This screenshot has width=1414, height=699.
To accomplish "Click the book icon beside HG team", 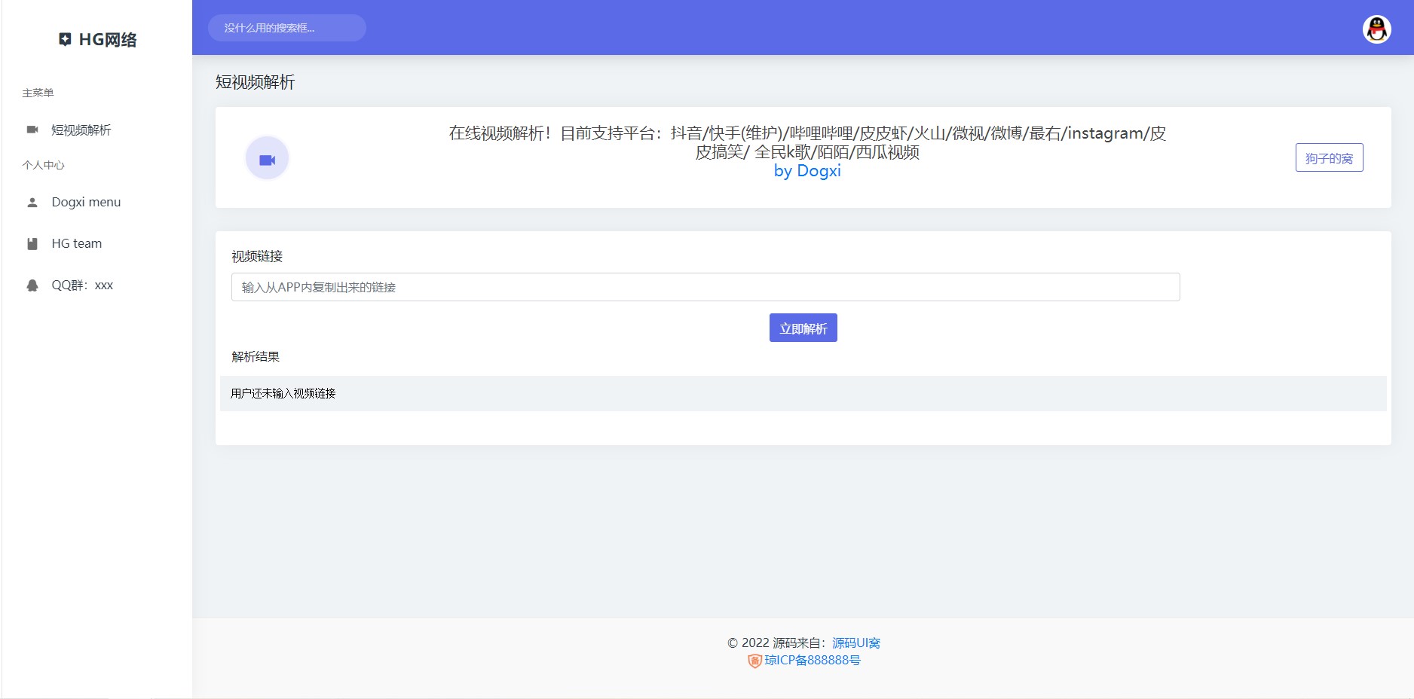I will (x=32, y=243).
